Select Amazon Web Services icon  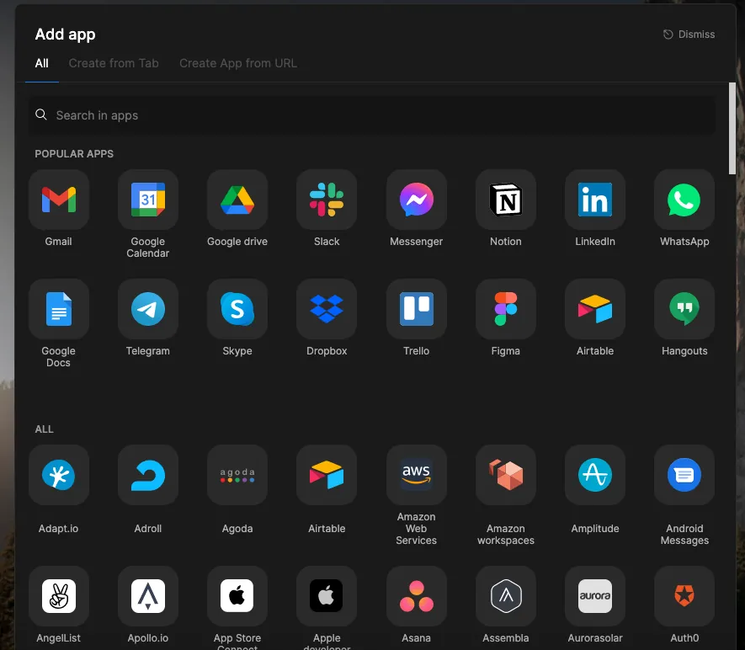pos(417,476)
